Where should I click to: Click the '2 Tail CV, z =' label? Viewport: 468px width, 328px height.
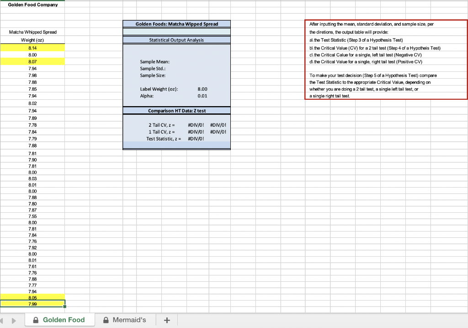pyautogui.click(x=161, y=125)
